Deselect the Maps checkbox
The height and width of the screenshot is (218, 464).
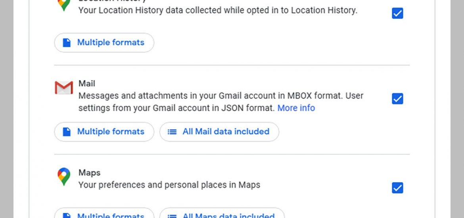(x=397, y=188)
